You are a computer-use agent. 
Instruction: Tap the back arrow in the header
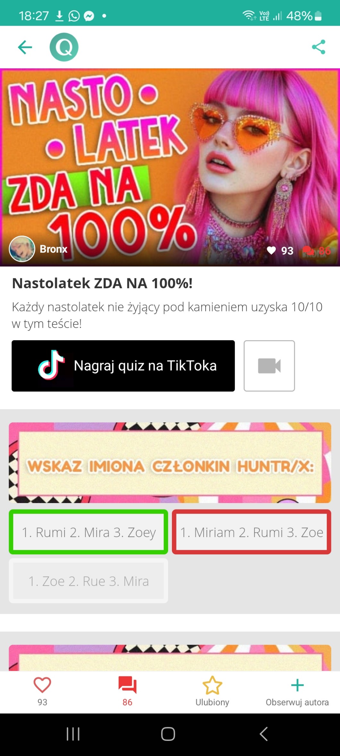click(x=25, y=48)
